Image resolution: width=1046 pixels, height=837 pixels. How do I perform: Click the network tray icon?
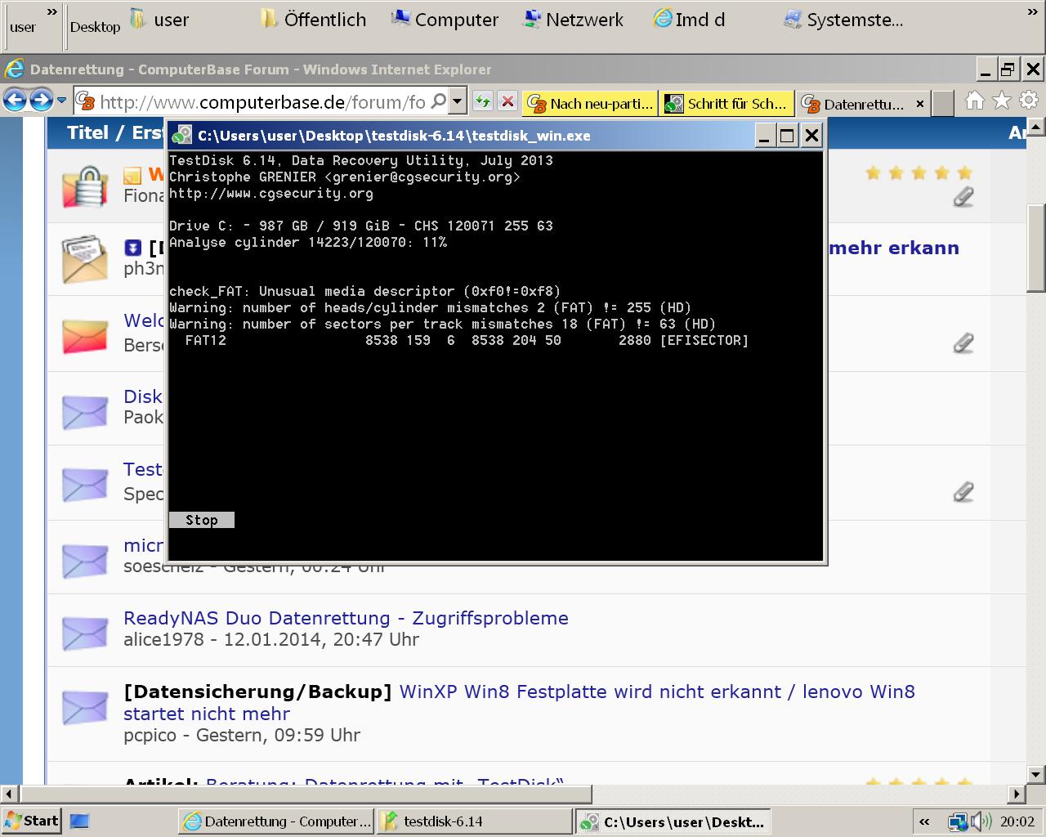click(x=957, y=821)
